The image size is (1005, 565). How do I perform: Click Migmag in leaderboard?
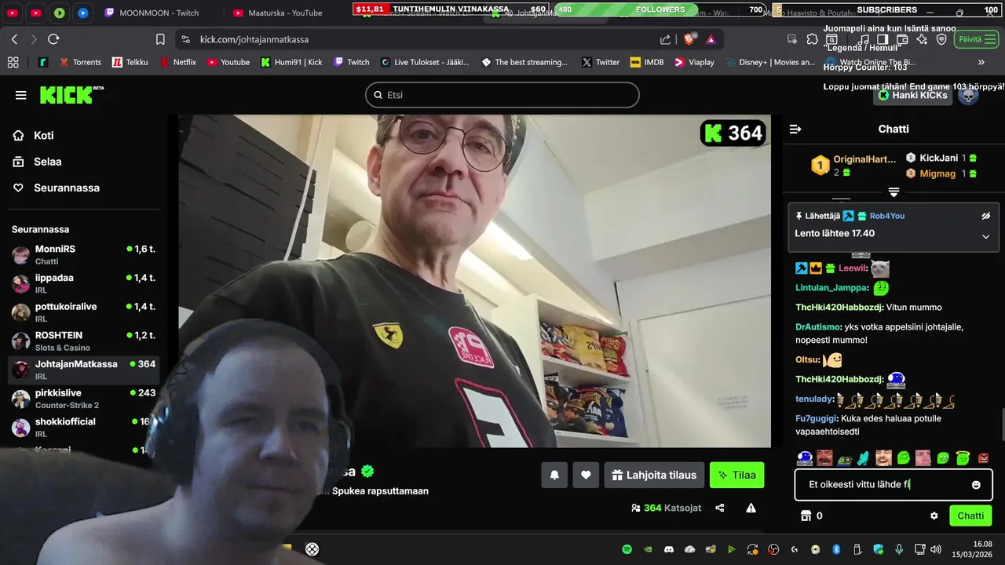pos(937,173)
